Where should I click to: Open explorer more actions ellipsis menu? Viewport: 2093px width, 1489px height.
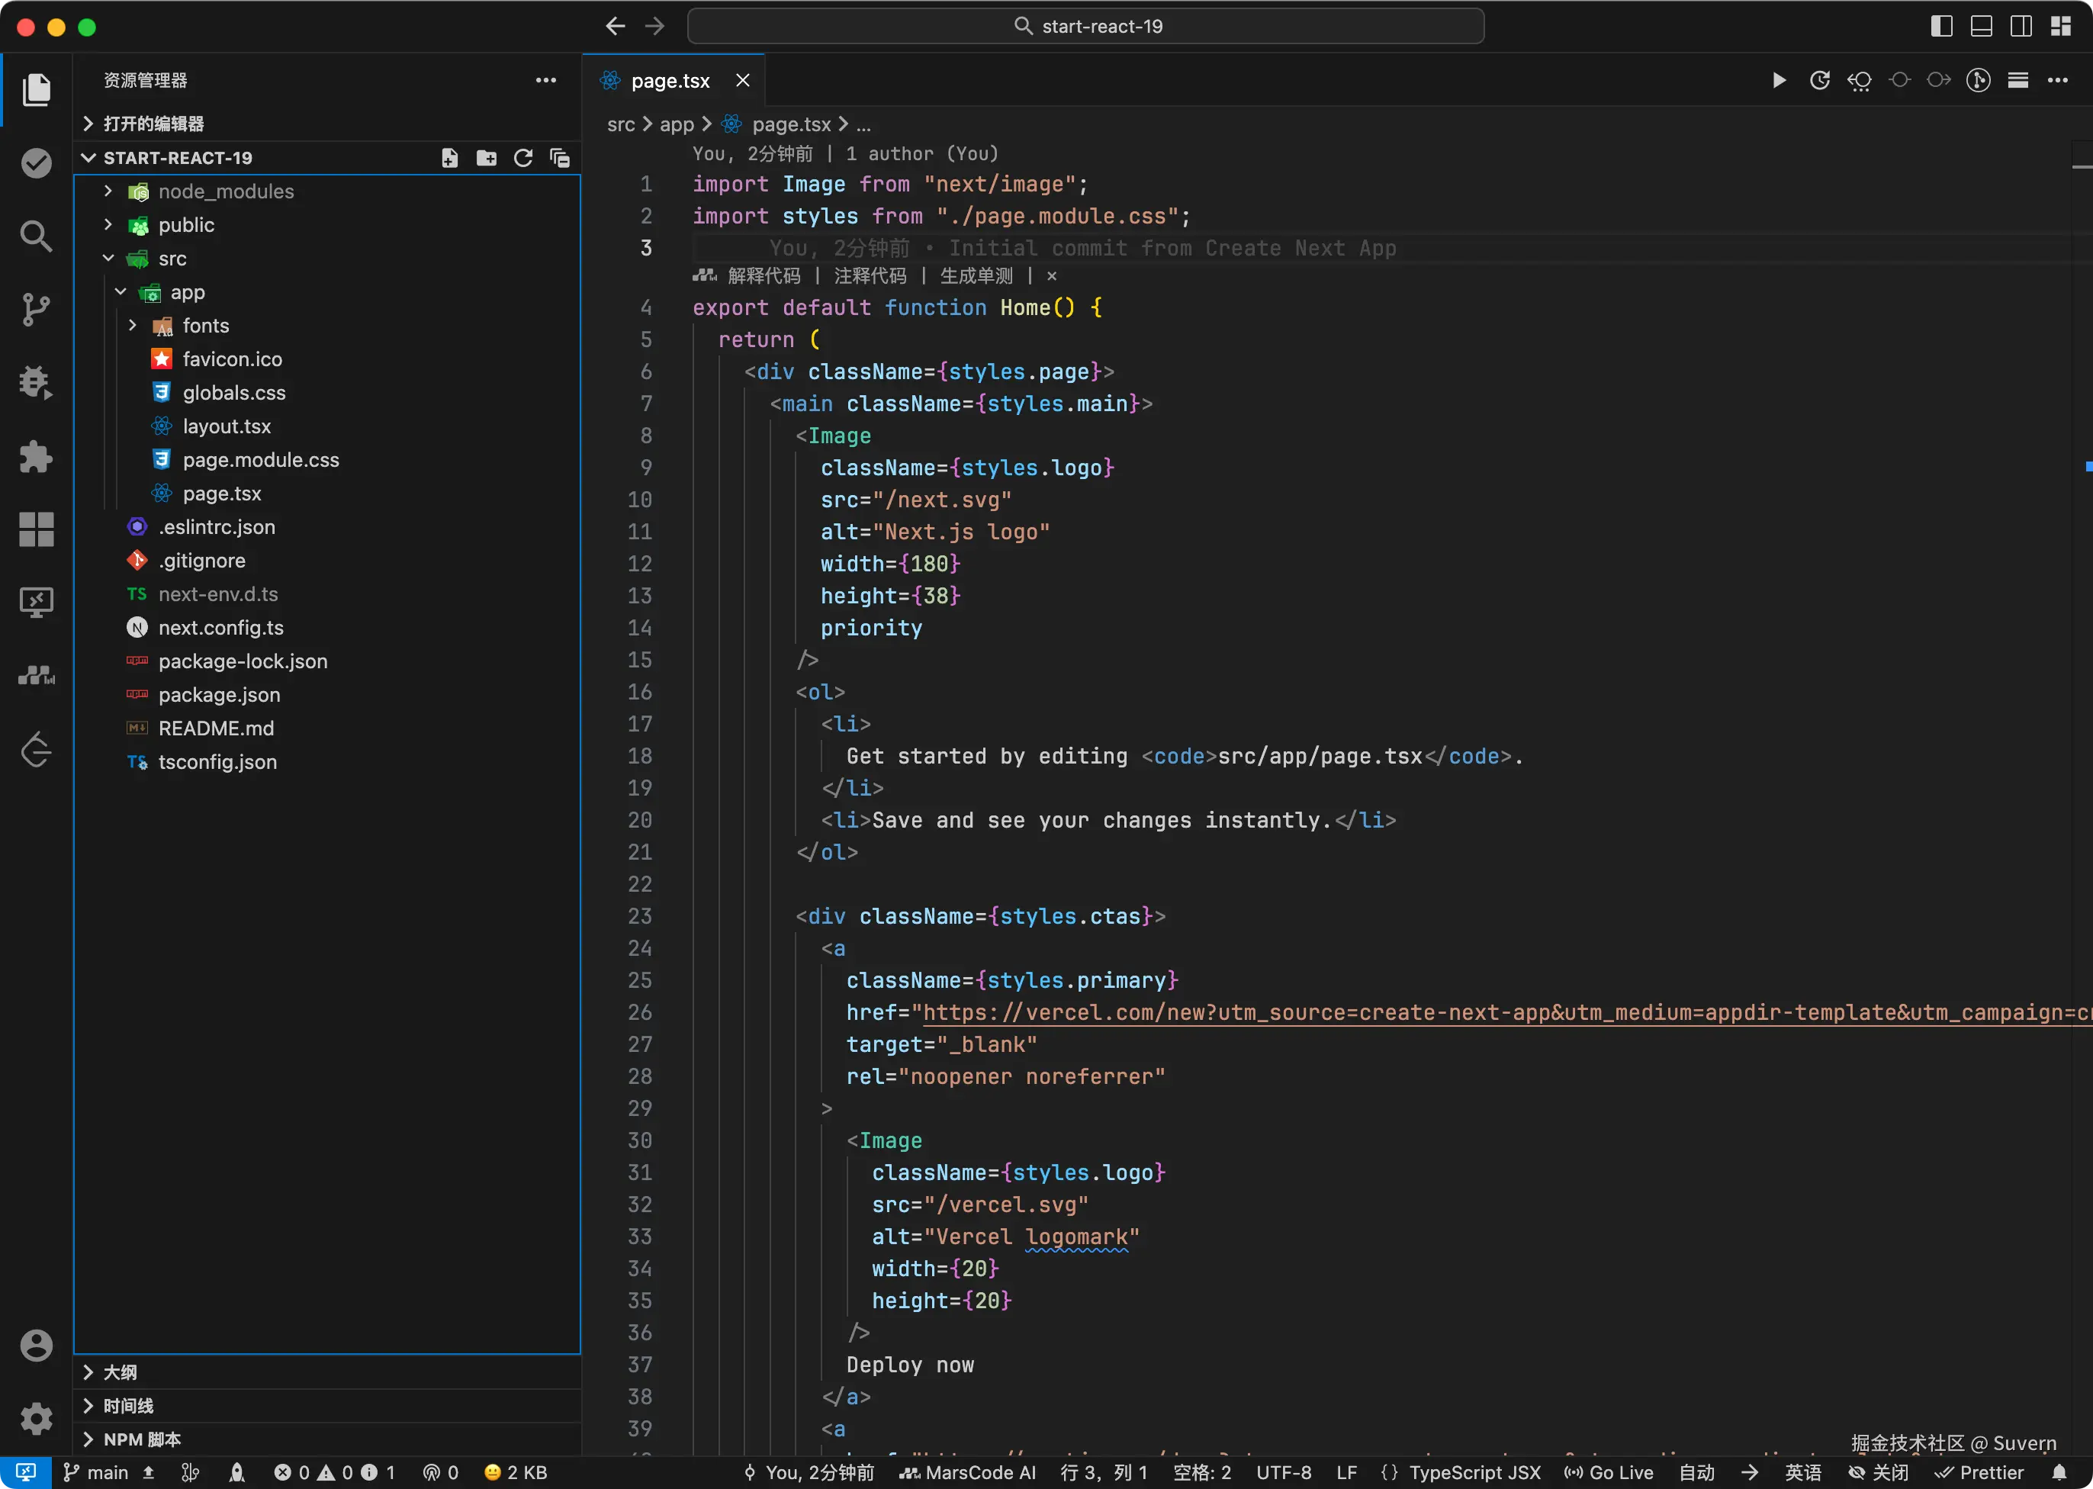click(545, 81)
